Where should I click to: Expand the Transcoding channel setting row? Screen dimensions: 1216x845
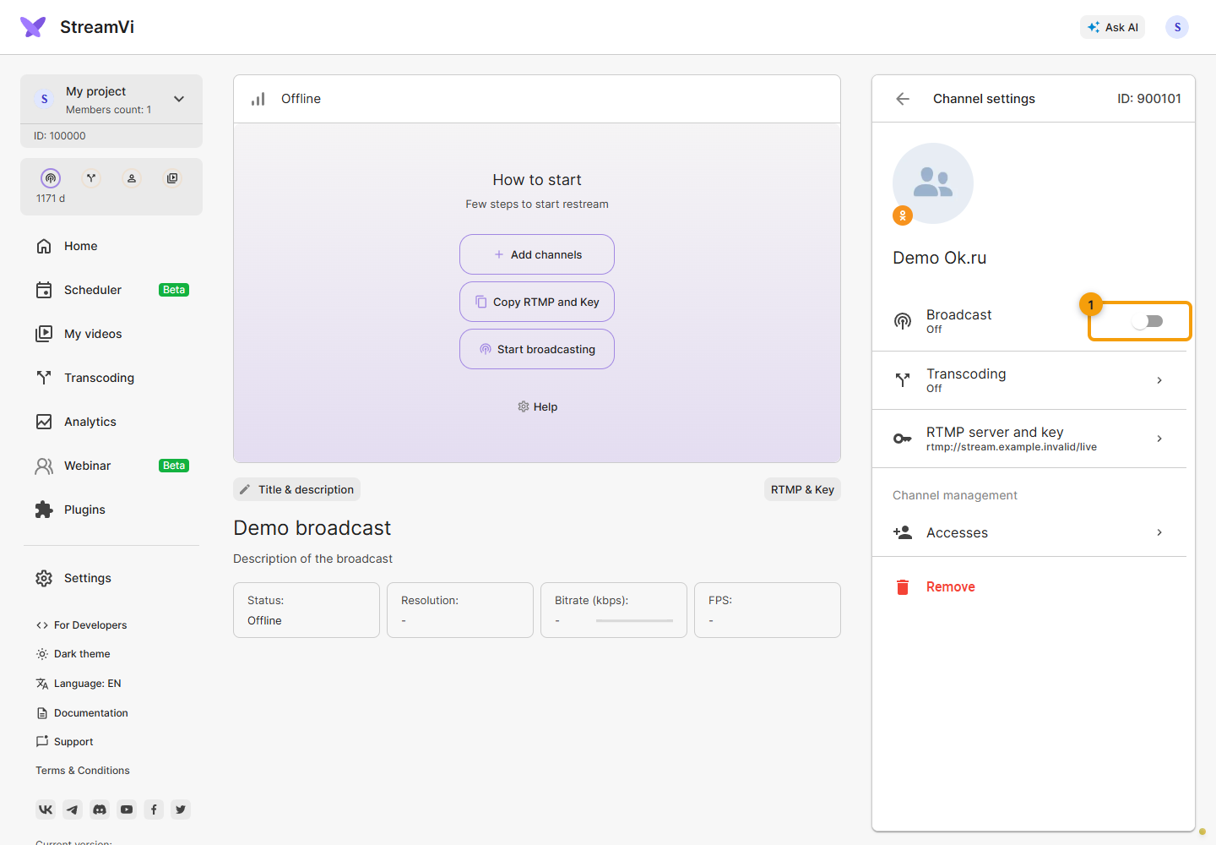(x=1029, y=380)
